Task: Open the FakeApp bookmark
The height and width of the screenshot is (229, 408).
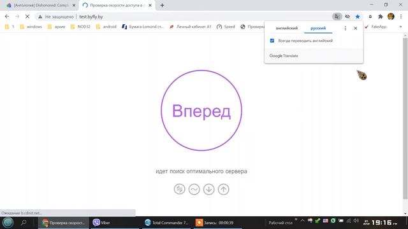Action: (375, 27)
